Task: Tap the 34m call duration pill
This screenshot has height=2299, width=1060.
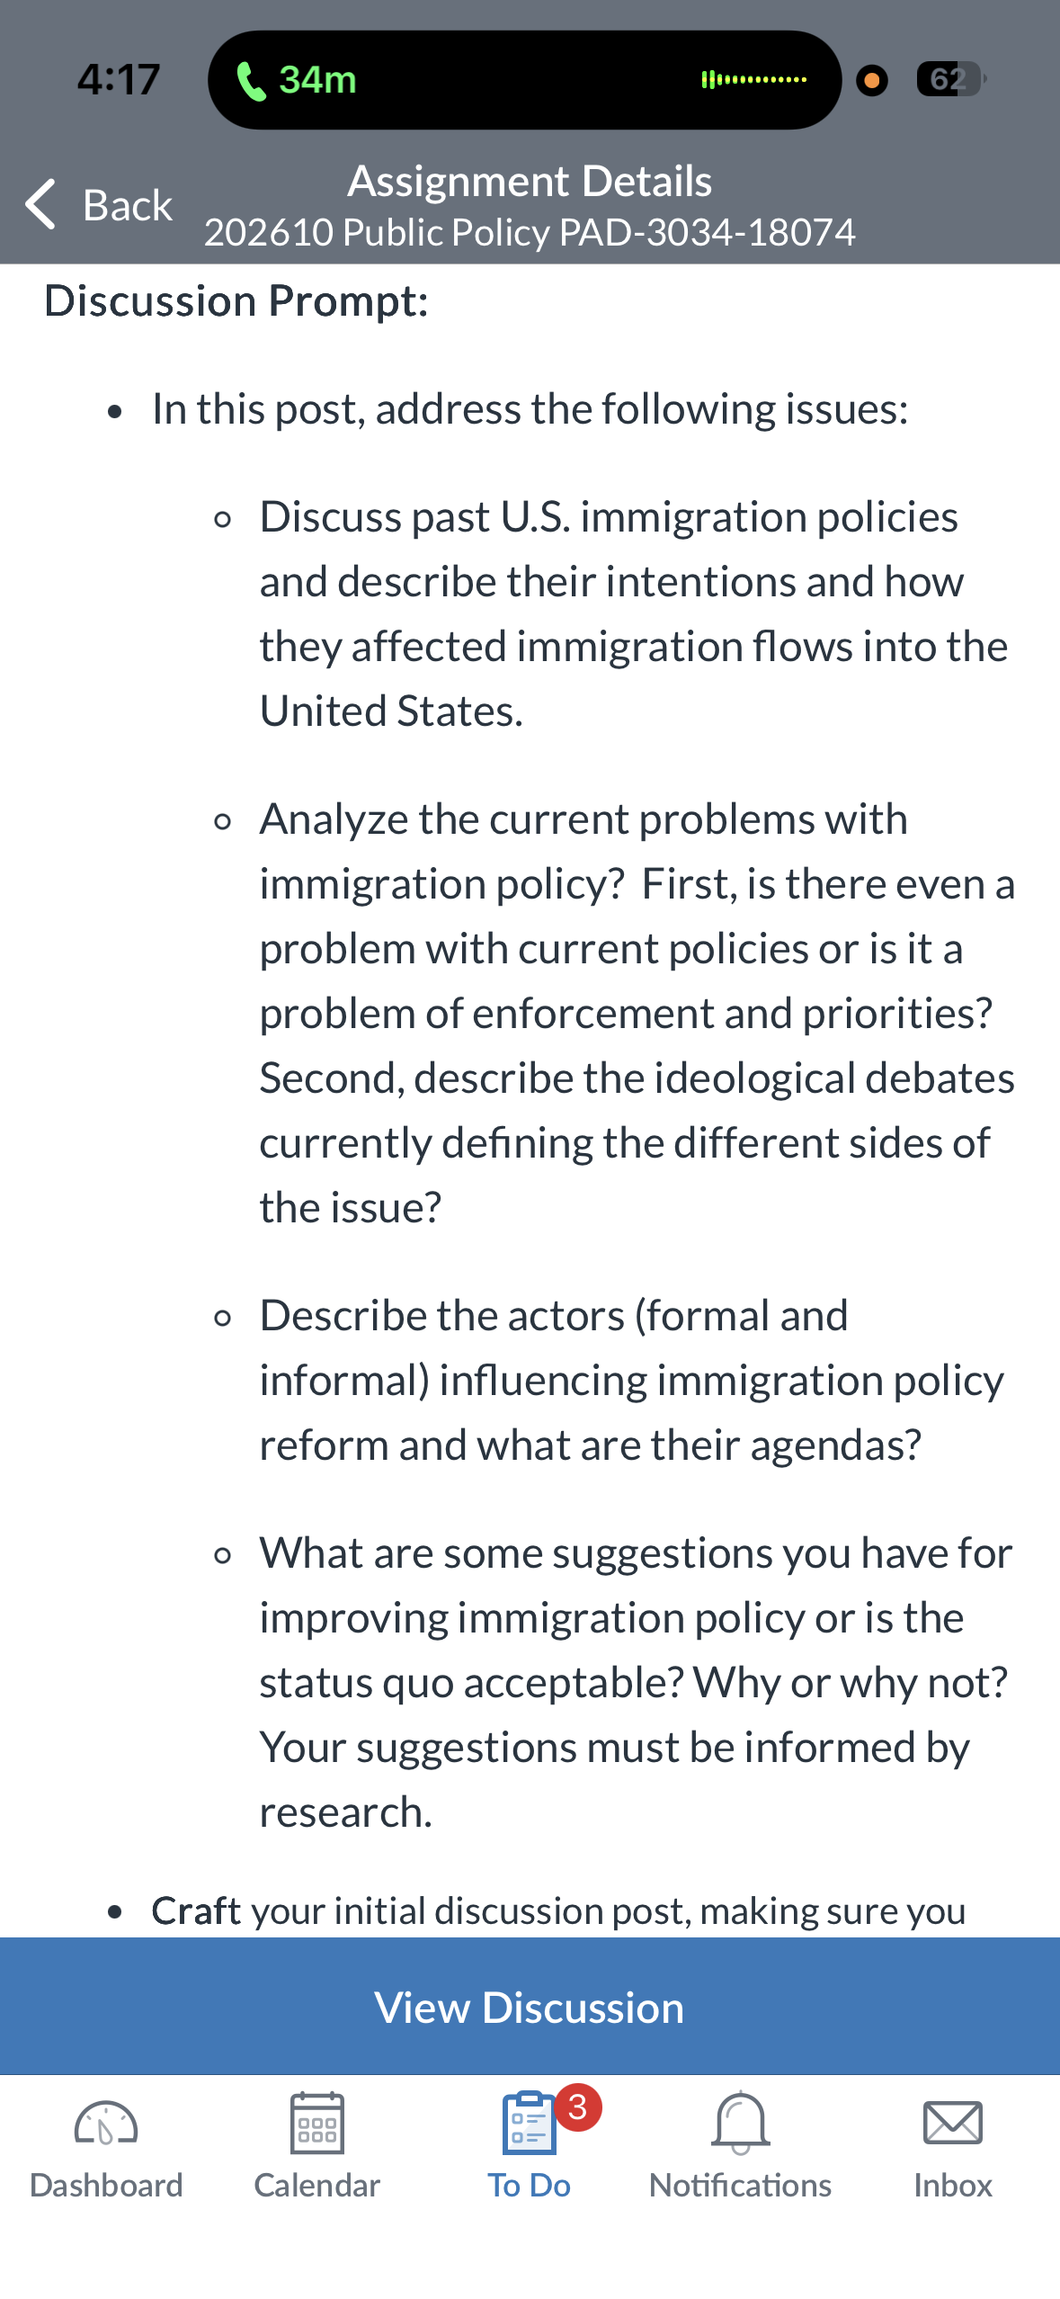Action: (524, 80)
